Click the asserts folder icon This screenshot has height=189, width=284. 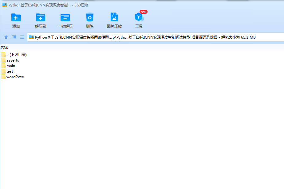pyautogui.click(x=3, y=60)
